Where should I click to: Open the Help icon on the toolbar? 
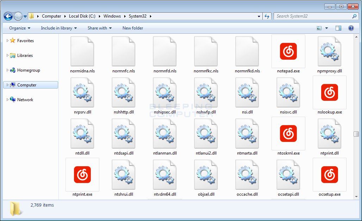[x=351, y=28]
